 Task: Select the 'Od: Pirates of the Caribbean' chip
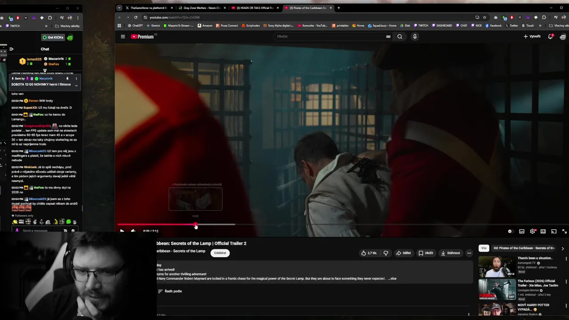pos(524,248)
